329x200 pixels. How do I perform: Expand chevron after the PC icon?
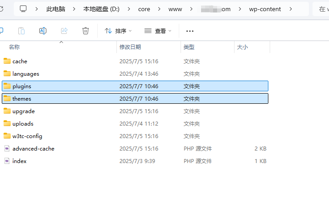point(37,9)
